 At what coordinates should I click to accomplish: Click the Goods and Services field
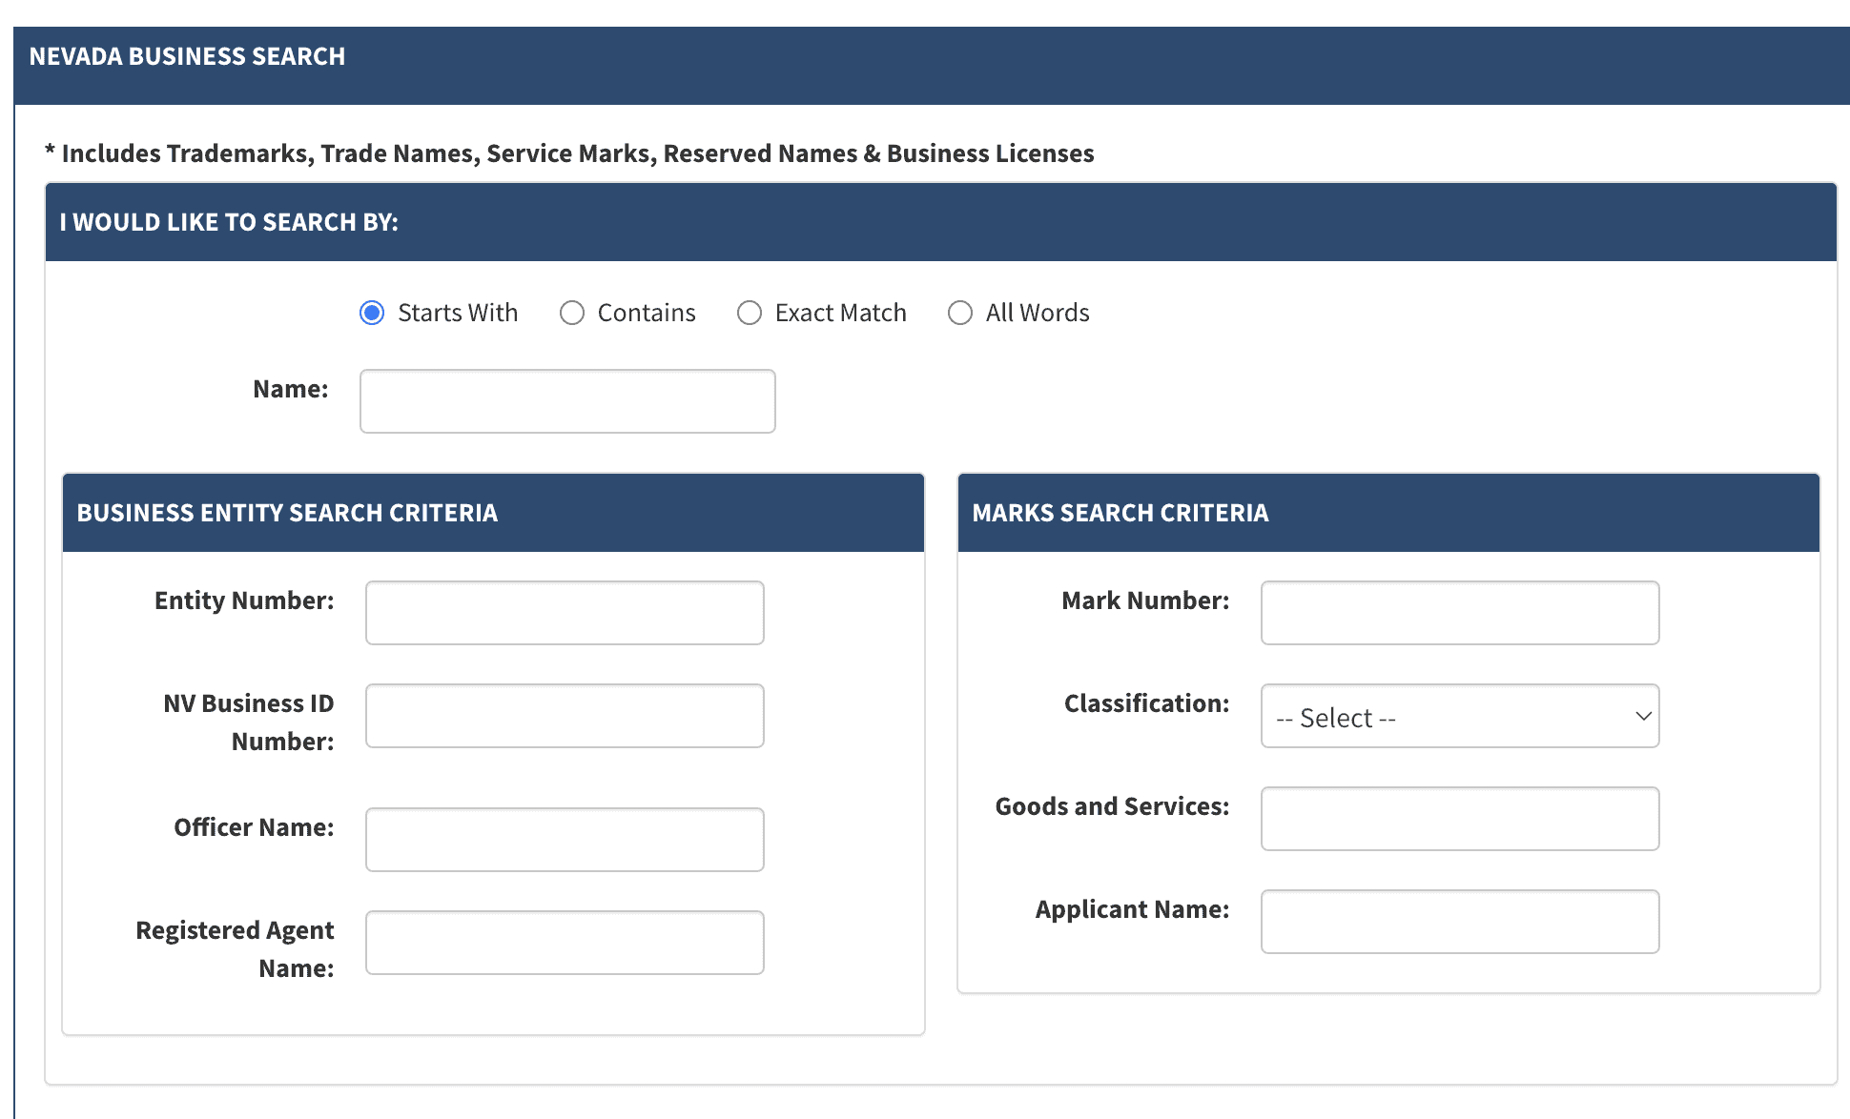tap(1459, 818)
